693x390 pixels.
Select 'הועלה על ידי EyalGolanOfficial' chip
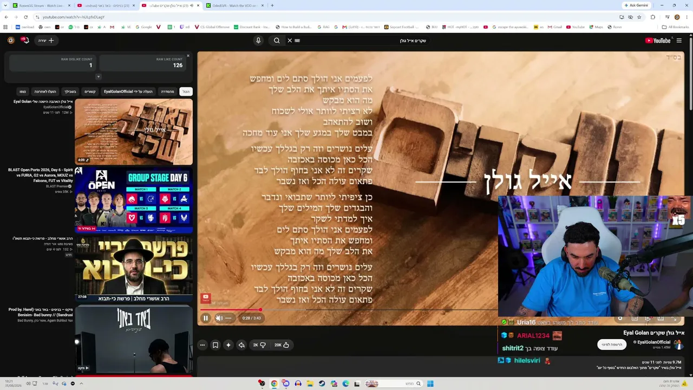(x=128, y=92)
